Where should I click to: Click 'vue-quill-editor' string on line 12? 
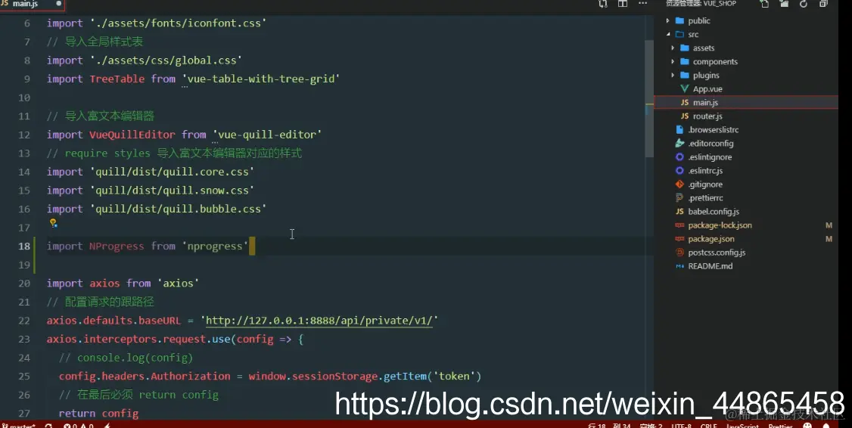pos(267,134)
